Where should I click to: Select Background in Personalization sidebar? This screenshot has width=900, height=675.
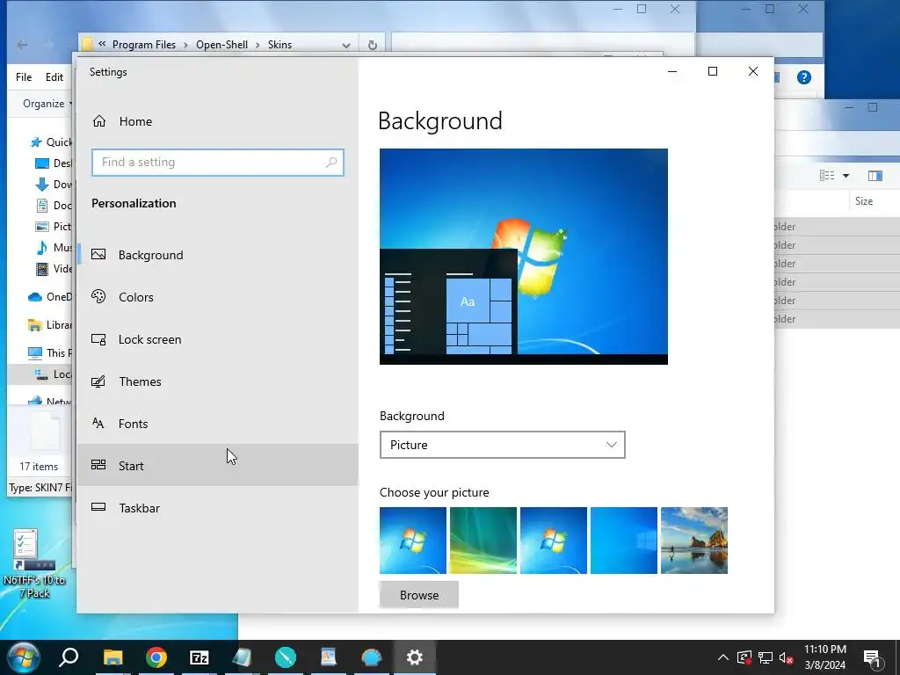pyautogui.click(x=218, y=255)
